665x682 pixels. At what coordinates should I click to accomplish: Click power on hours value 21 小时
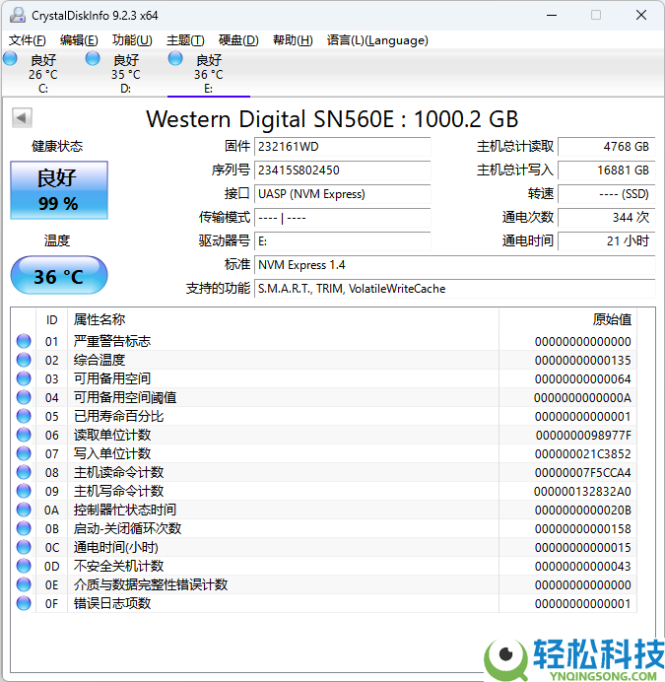point(606,240)
